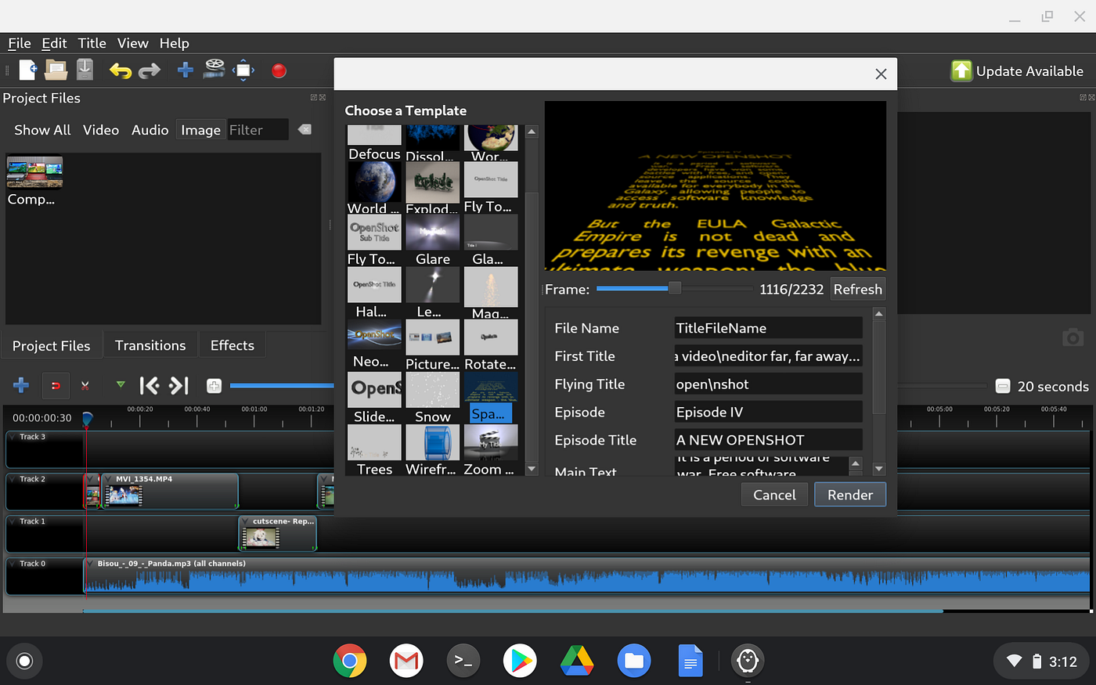Screen dimensions: 1096x685
Task: Clear the Project Files filter text
Action: (305, 129)
